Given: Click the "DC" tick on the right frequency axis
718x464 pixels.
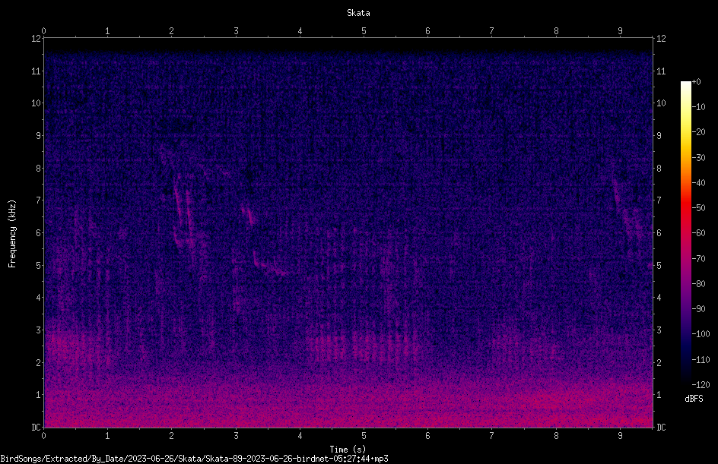Looking at the screenshot, I should click(661, 428).
